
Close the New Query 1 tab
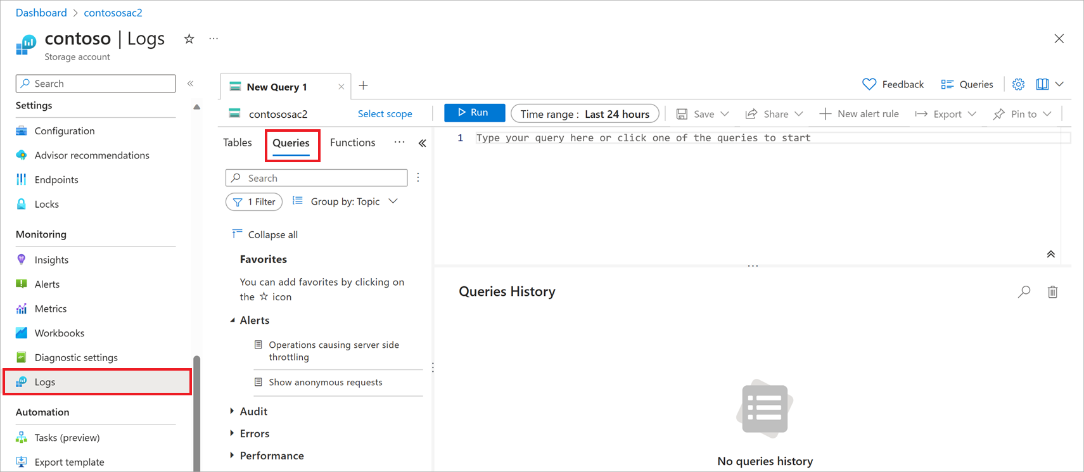pos(341,87)
